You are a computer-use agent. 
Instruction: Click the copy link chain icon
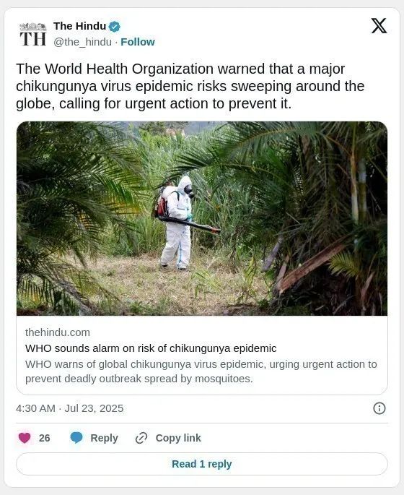(141, 438)
